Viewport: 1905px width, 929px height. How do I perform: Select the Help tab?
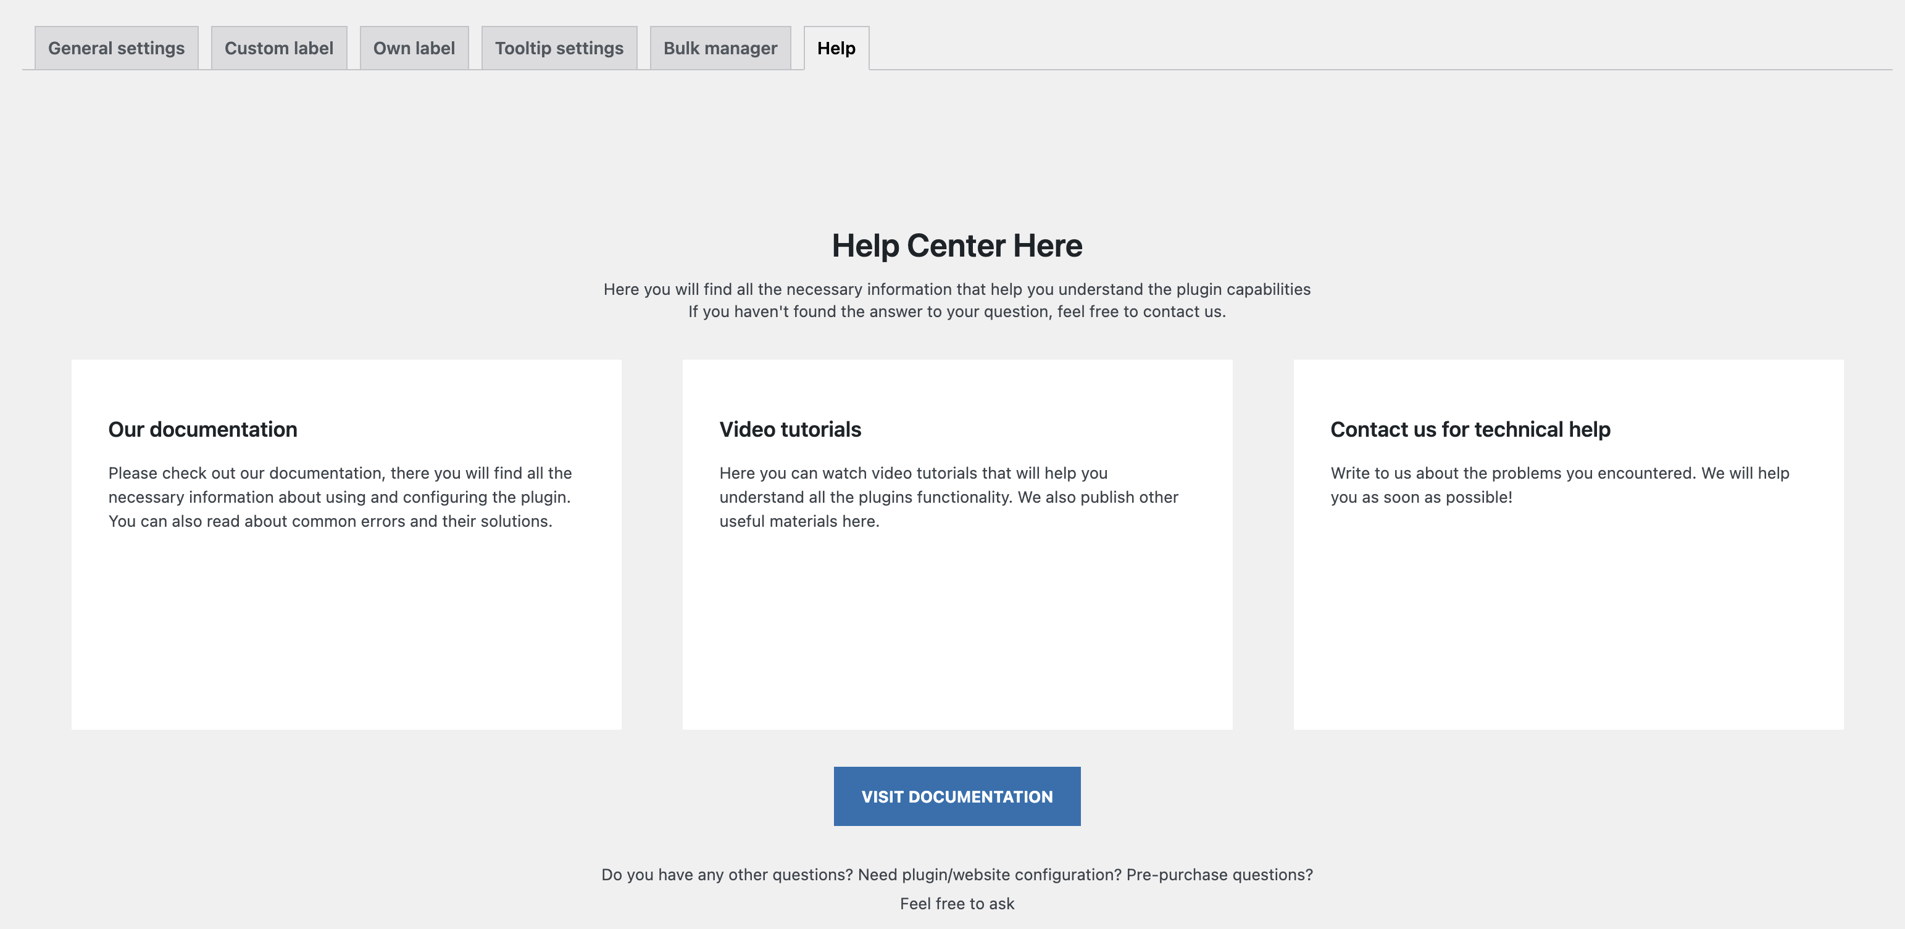coord(836,48)
